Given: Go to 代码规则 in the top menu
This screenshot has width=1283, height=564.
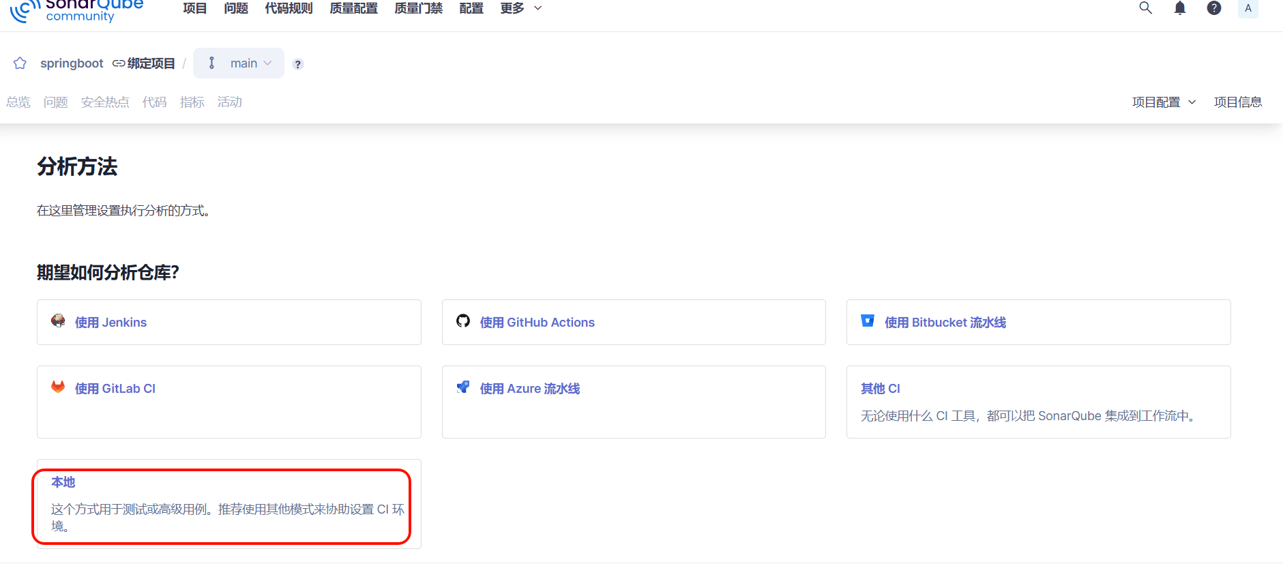Looking at the screenshot, I should pos(289,8).
